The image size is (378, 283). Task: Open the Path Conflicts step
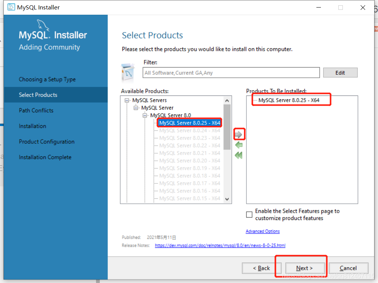(x=36, y=111)
